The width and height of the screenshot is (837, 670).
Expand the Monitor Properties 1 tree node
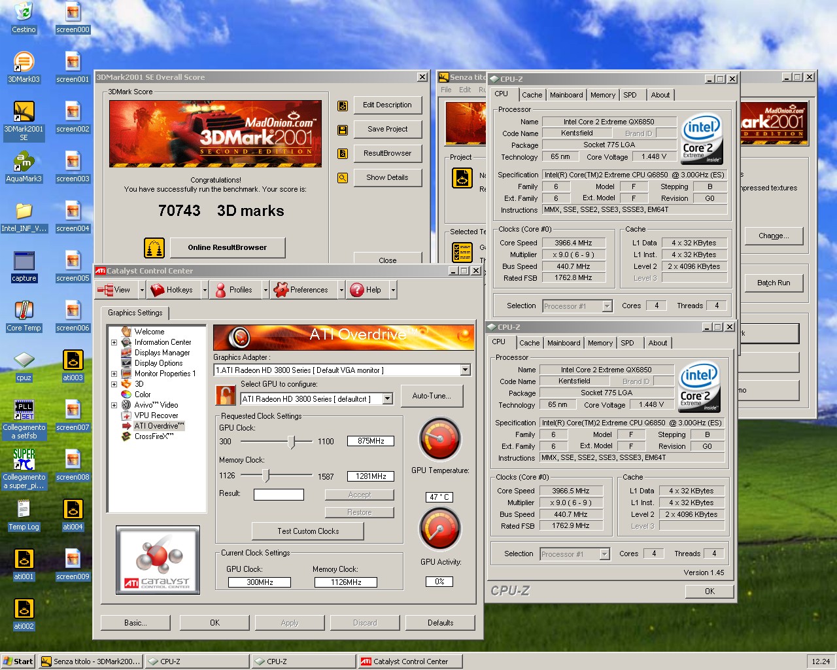(114, 374)
